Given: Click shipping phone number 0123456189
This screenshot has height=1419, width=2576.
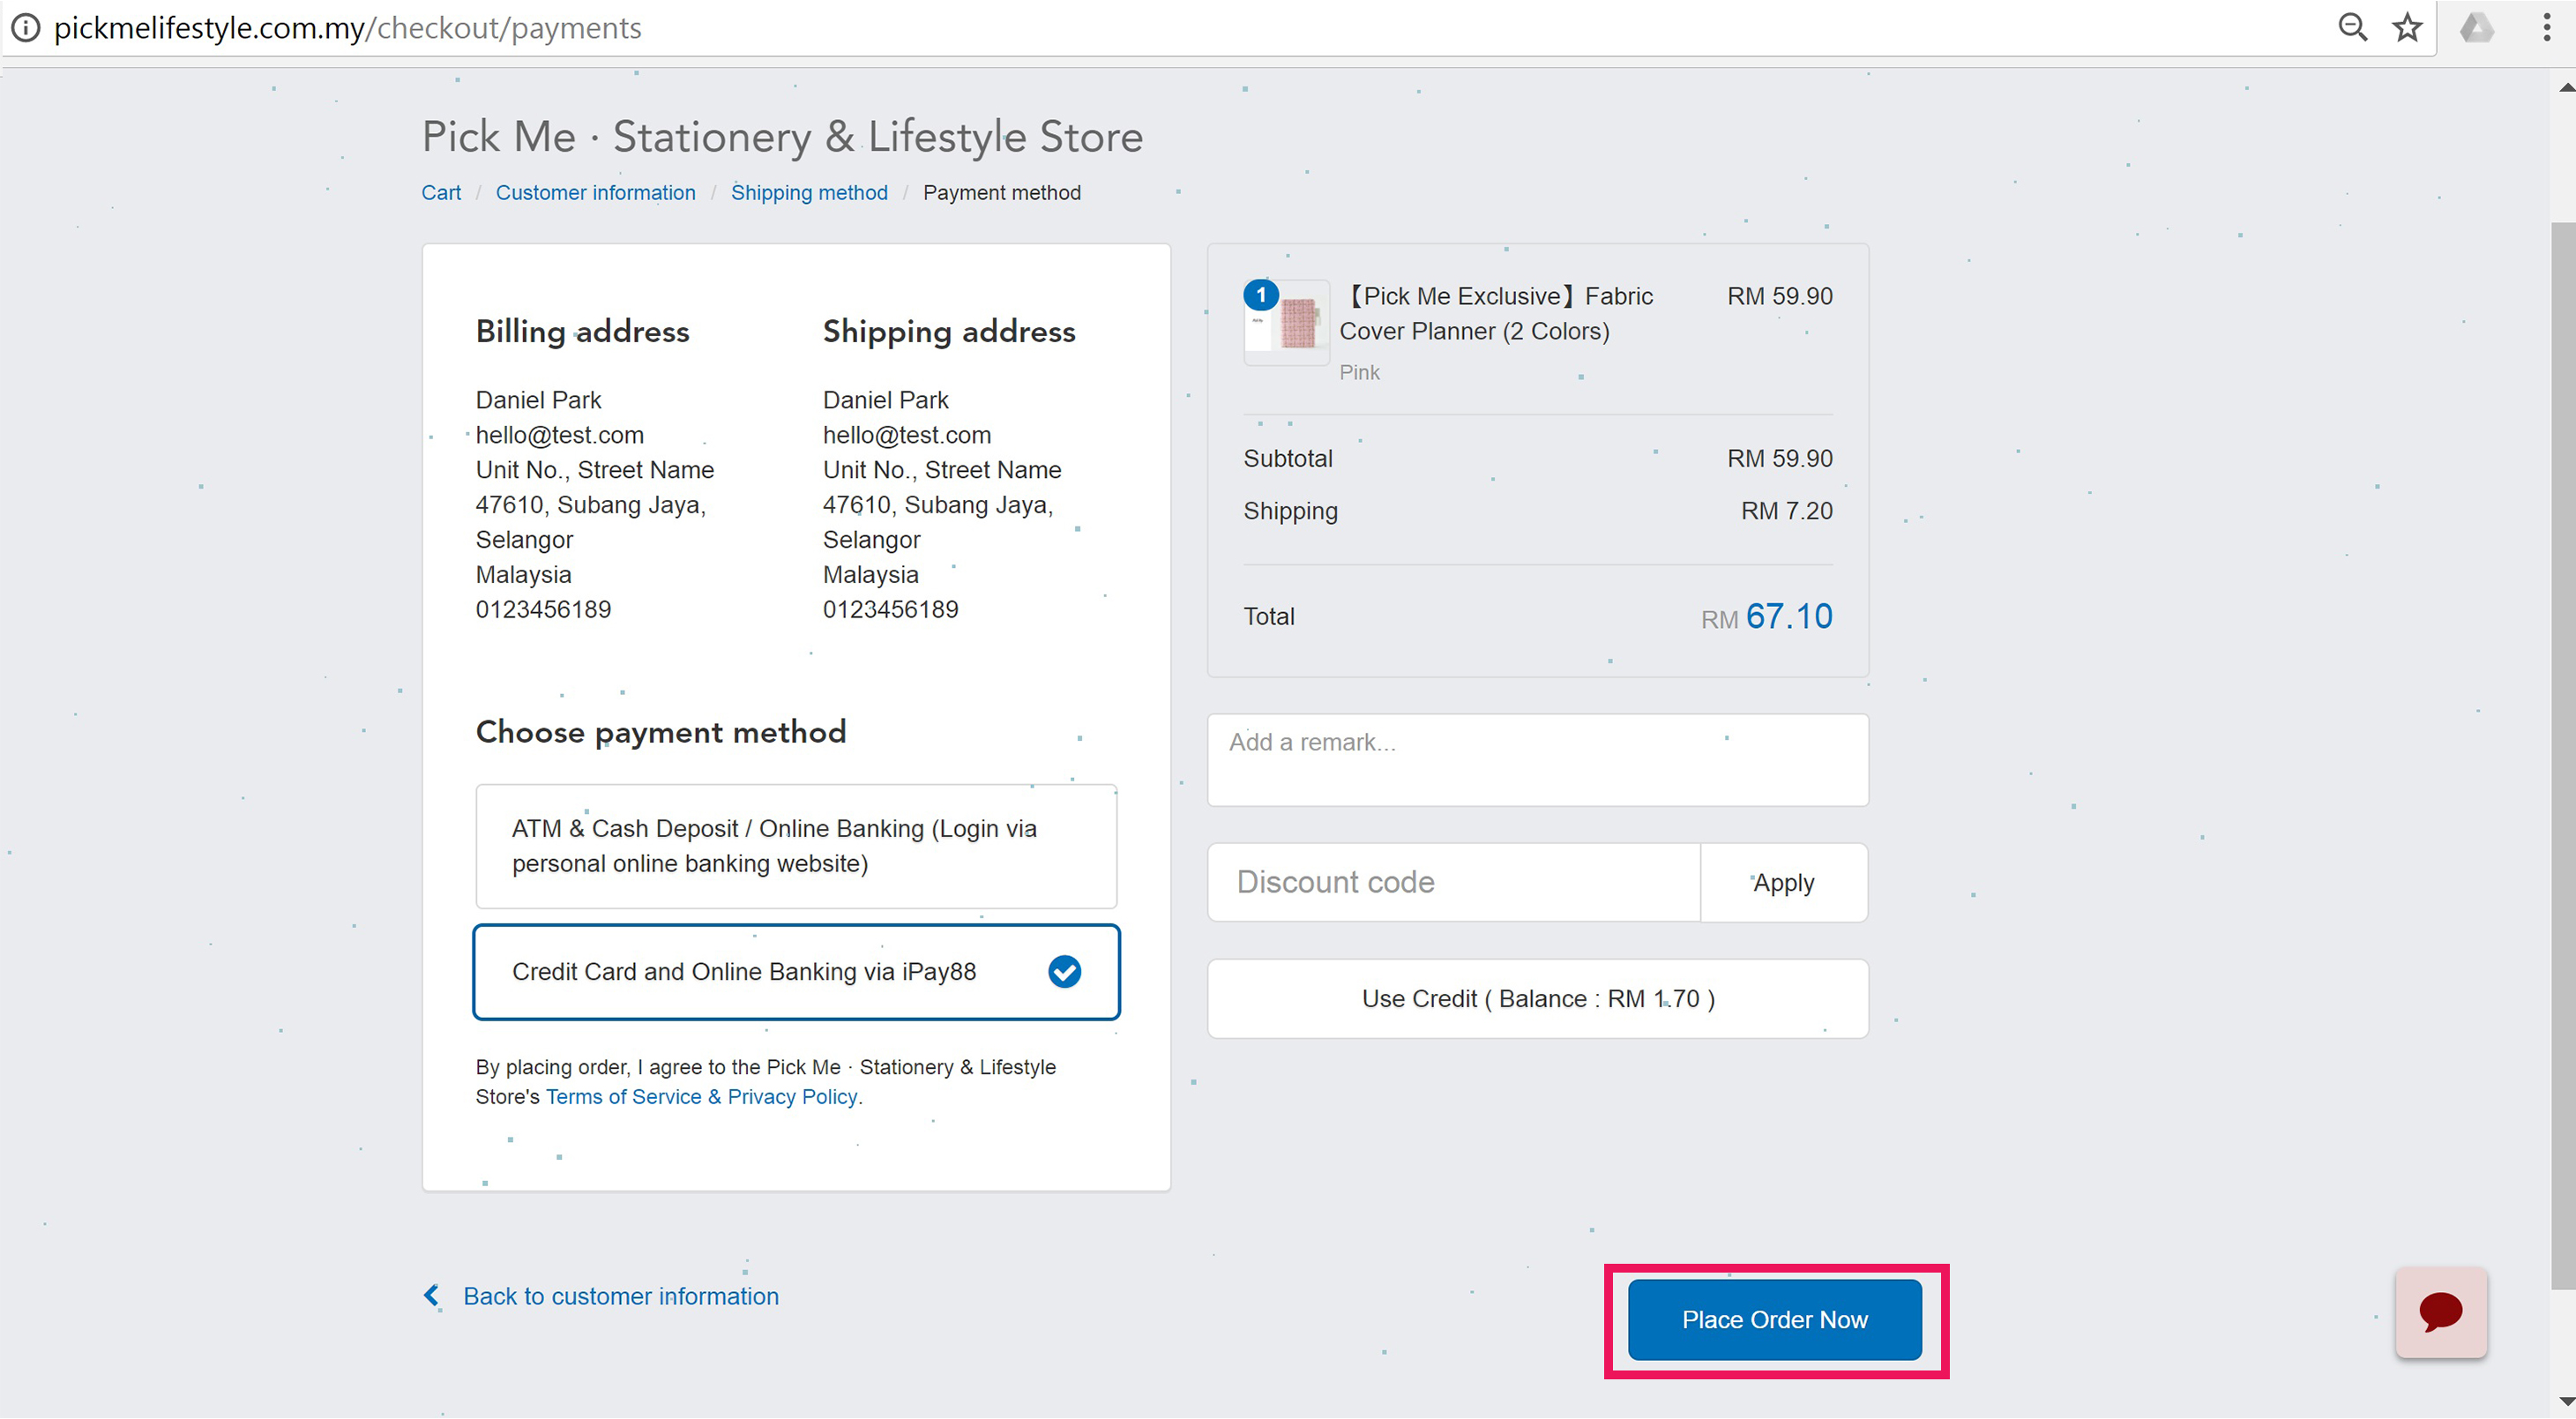Looking at the screenshot, I should tap(890, 610).
